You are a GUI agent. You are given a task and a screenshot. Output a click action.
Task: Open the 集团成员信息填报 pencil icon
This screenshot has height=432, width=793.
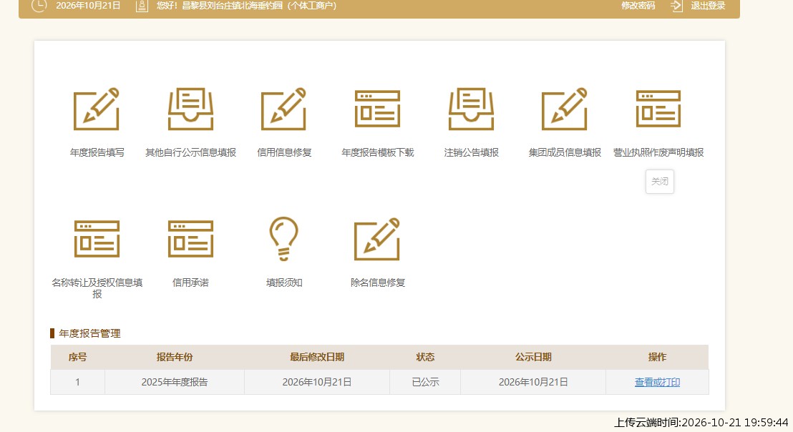click(565, 109)
